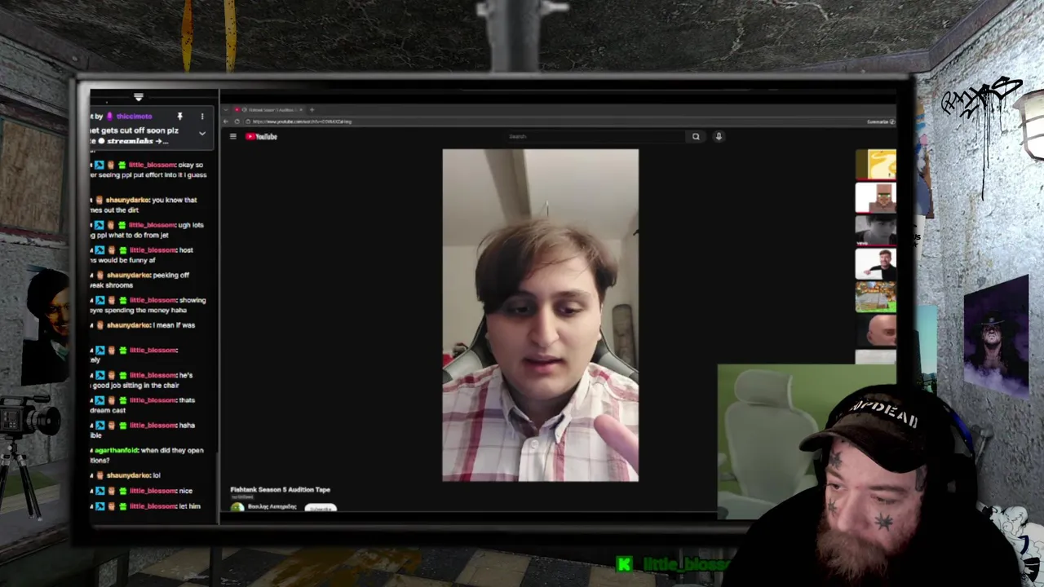This screenshot has width=1044, height=587.
Task: Open a new browser tab
Action: pos(312,109)
